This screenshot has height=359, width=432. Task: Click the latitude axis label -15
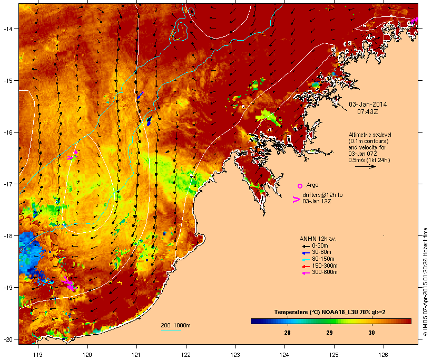tap(7, 81)
